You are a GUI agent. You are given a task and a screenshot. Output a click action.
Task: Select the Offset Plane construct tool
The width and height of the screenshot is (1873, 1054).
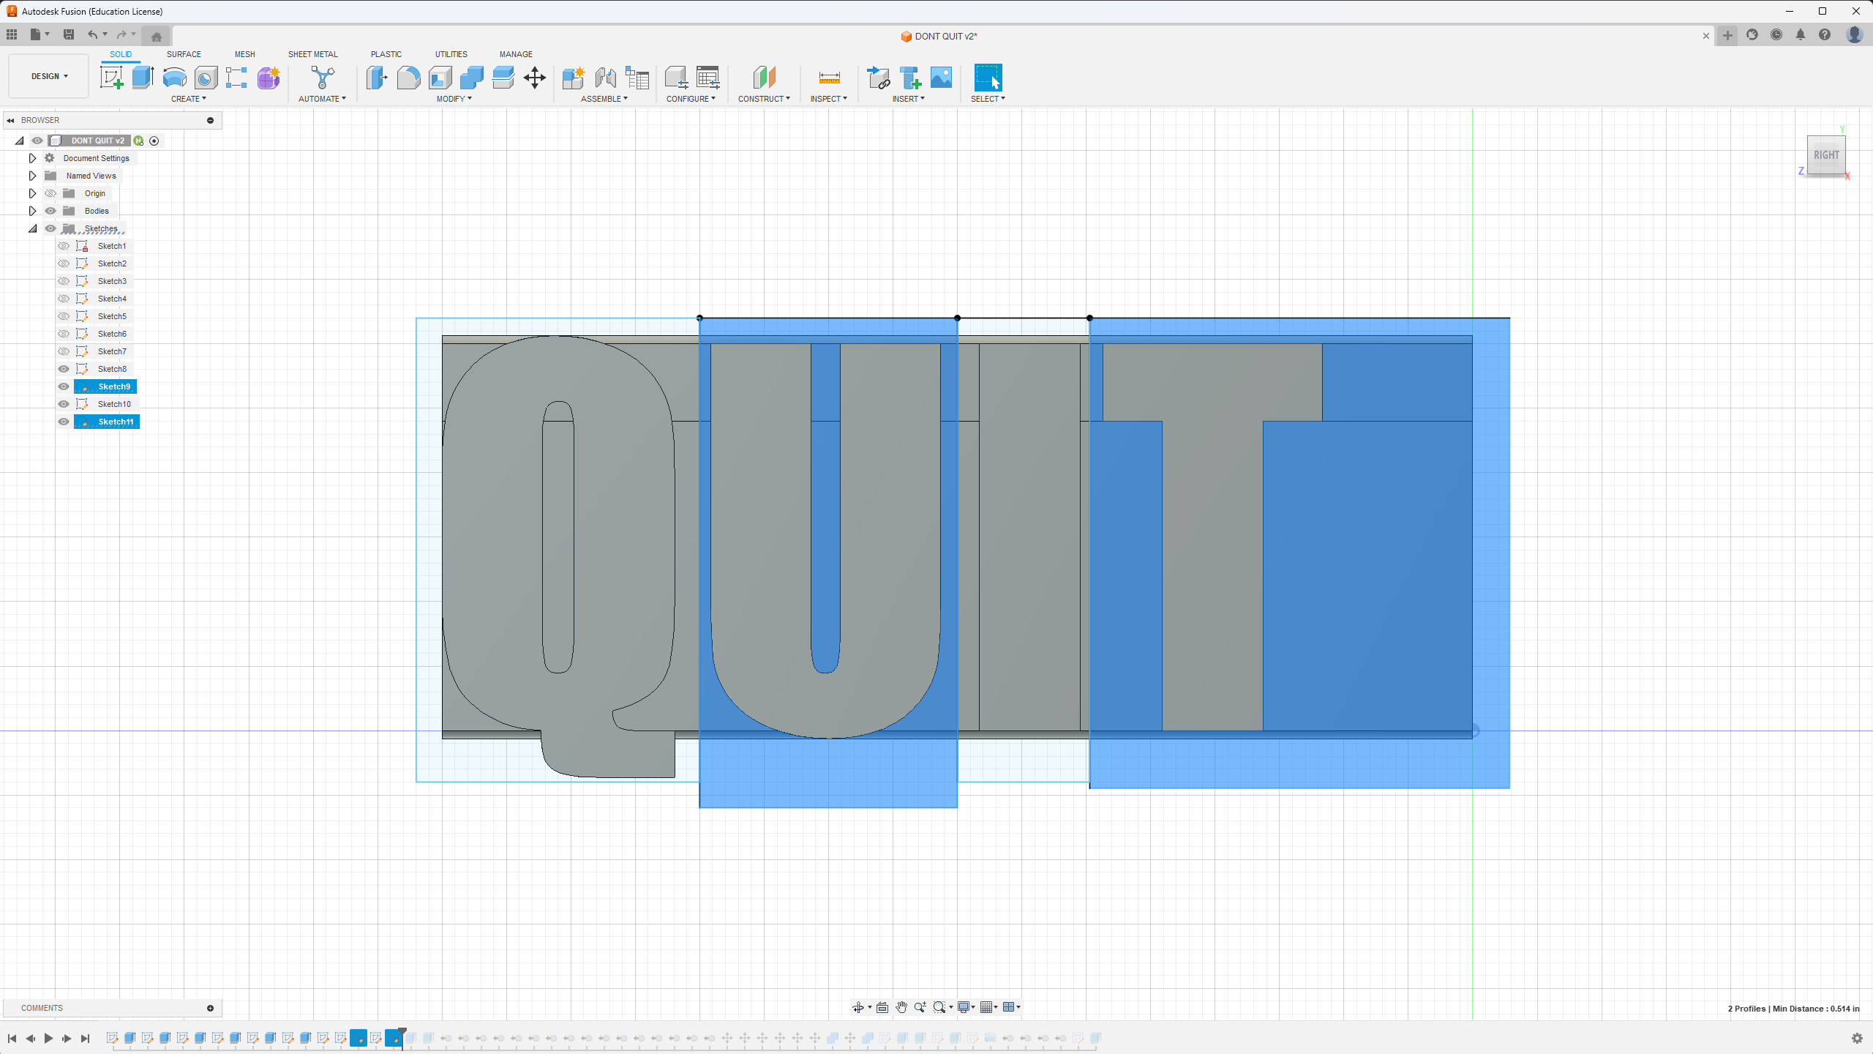coord(764,78)
